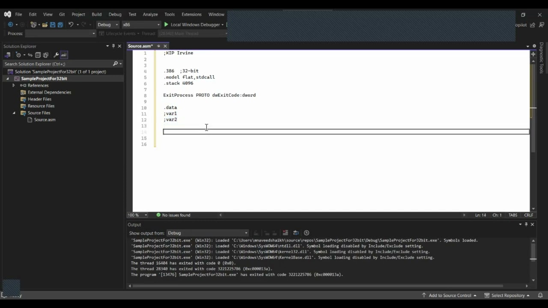Pin the Solution Explorer panel

point(113,46)
